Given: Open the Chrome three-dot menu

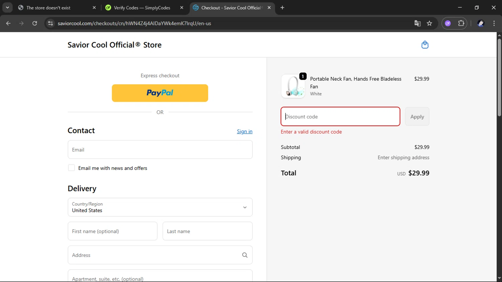Looking at the screenshot, I should [x=494, y=23].
